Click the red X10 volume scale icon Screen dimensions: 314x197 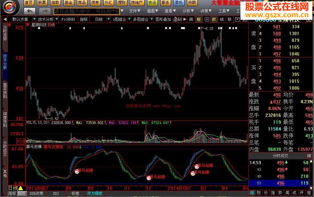tap(21, 141)
